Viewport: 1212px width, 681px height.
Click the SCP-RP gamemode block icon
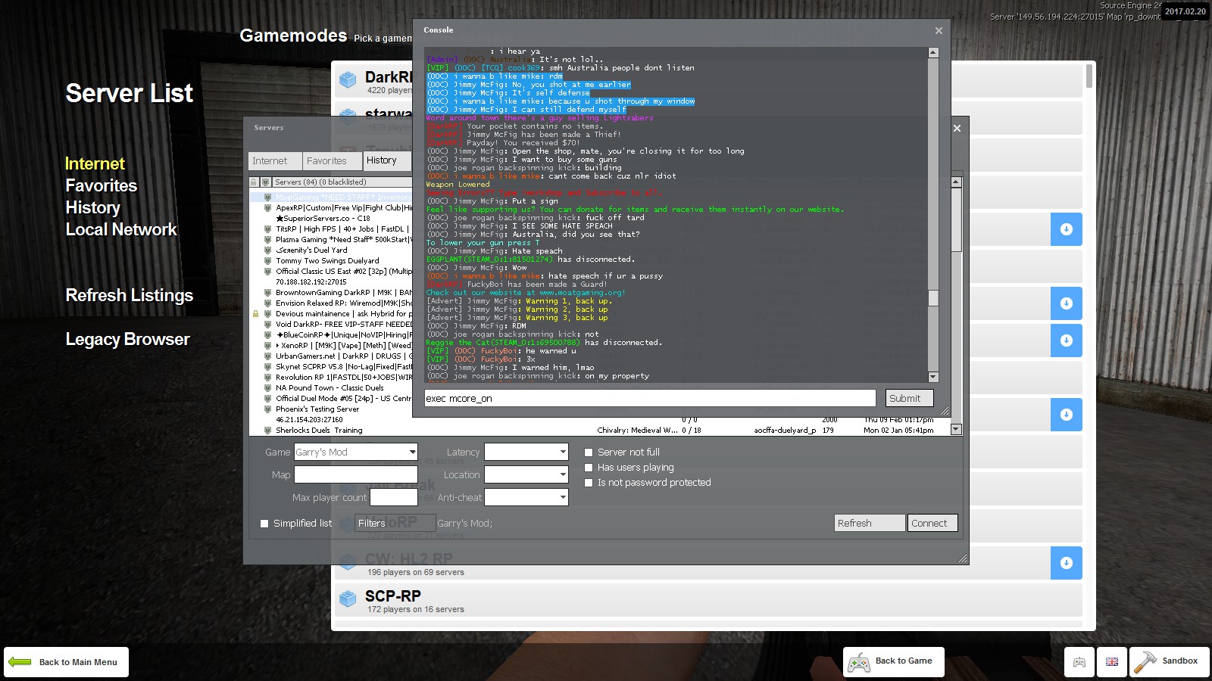[x=348, y=599]
